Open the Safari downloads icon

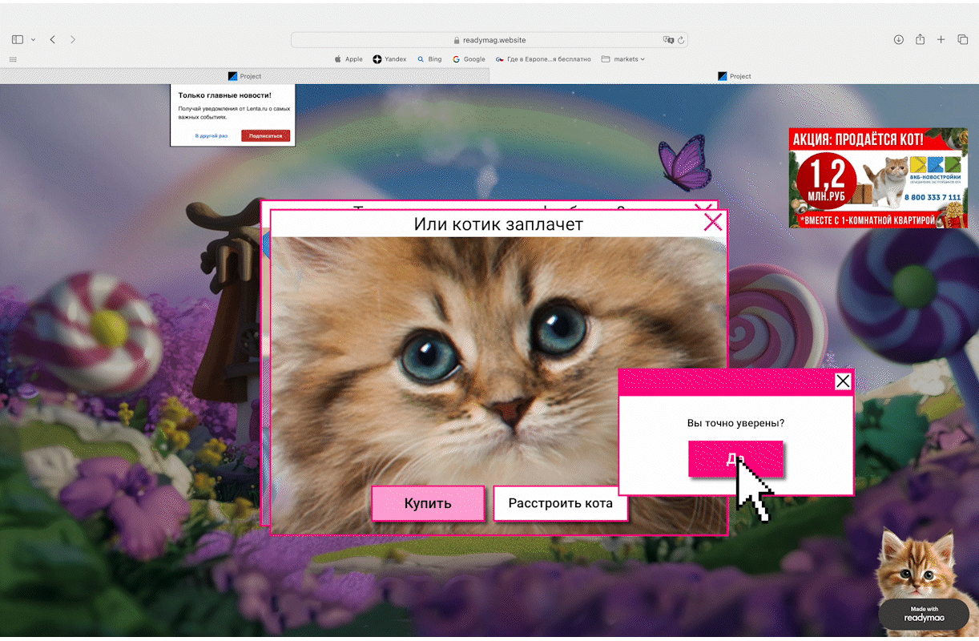(x=899, y=39)
